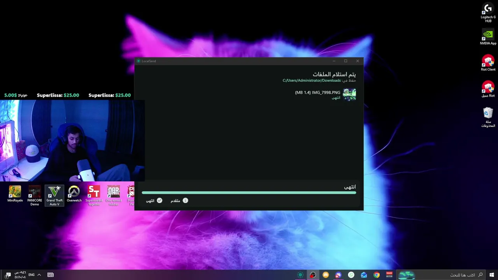Click the aurora search highlight image in taskbar
The image size is (498, 280).
pos(407,275)
